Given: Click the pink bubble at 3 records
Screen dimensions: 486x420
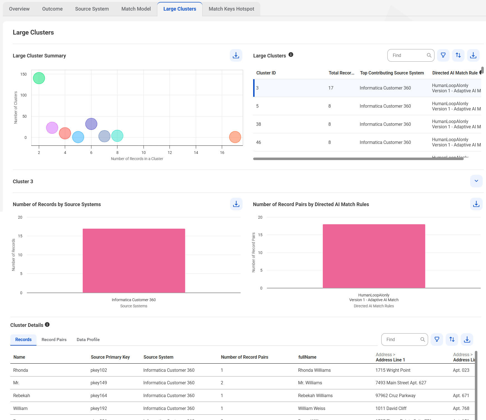Looking at the screenshot, I should point(52,128).
